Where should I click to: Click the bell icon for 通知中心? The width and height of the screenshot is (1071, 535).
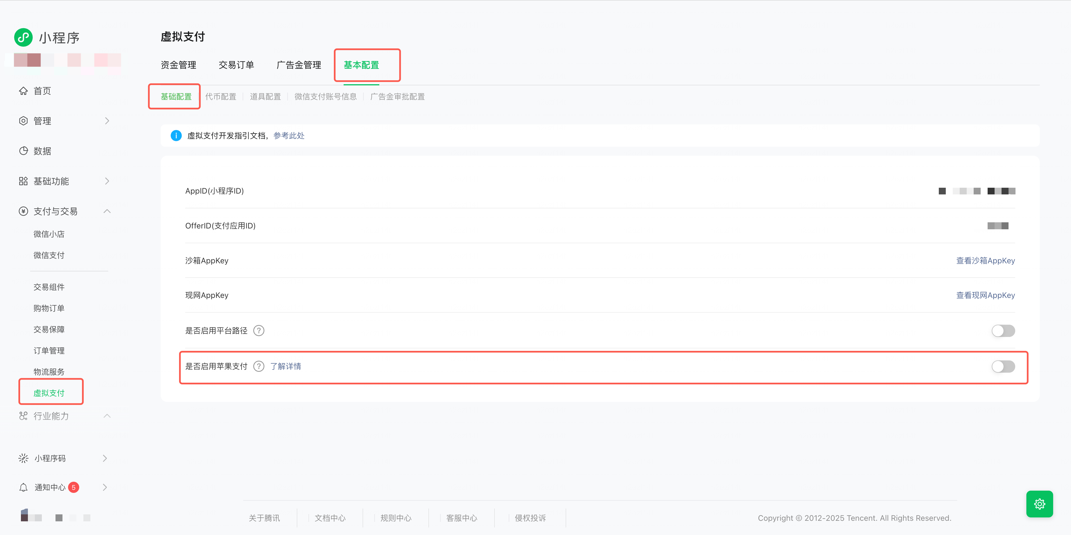point(23,487)
